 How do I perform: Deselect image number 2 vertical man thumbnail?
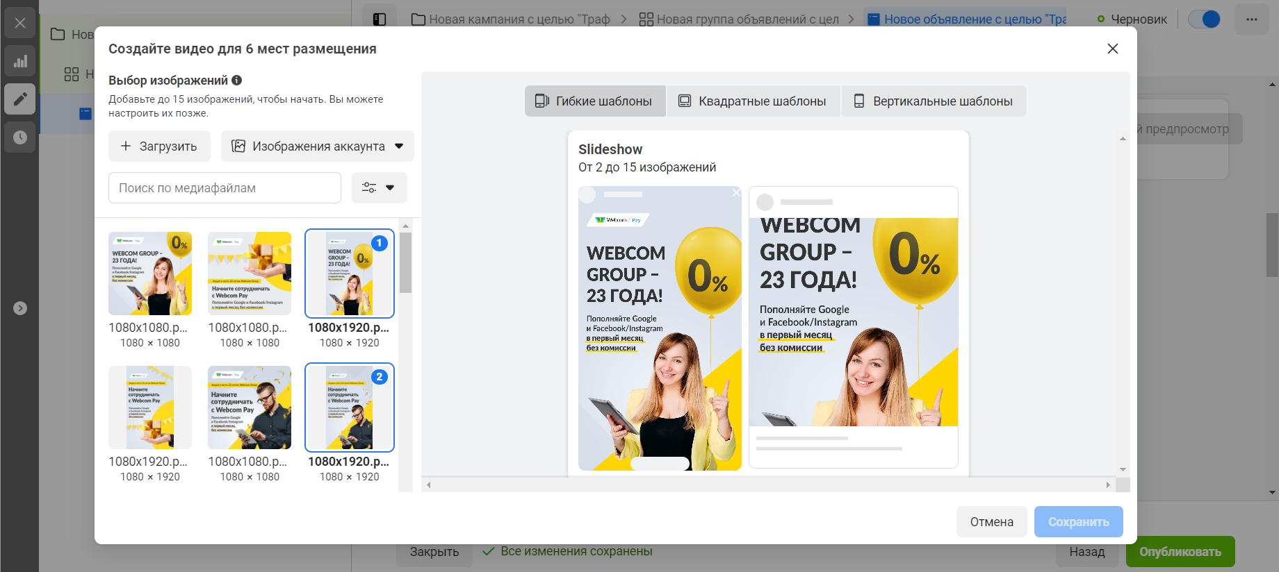pyautogui.click(x=350, y=407)
